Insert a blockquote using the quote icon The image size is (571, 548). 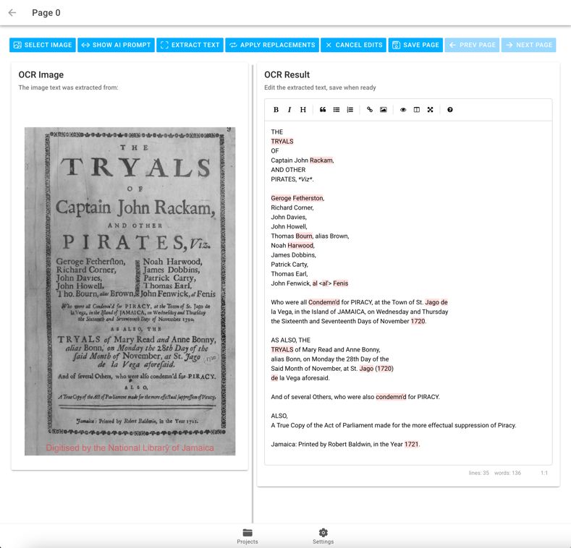tap(323, 110)
